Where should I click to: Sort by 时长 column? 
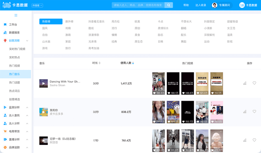[96, 63]
